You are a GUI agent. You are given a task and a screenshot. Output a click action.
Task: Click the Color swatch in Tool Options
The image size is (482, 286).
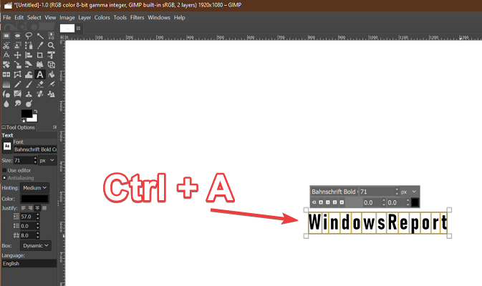tap(34, 199)
